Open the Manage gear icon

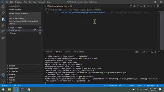click(x=3, y=81)
